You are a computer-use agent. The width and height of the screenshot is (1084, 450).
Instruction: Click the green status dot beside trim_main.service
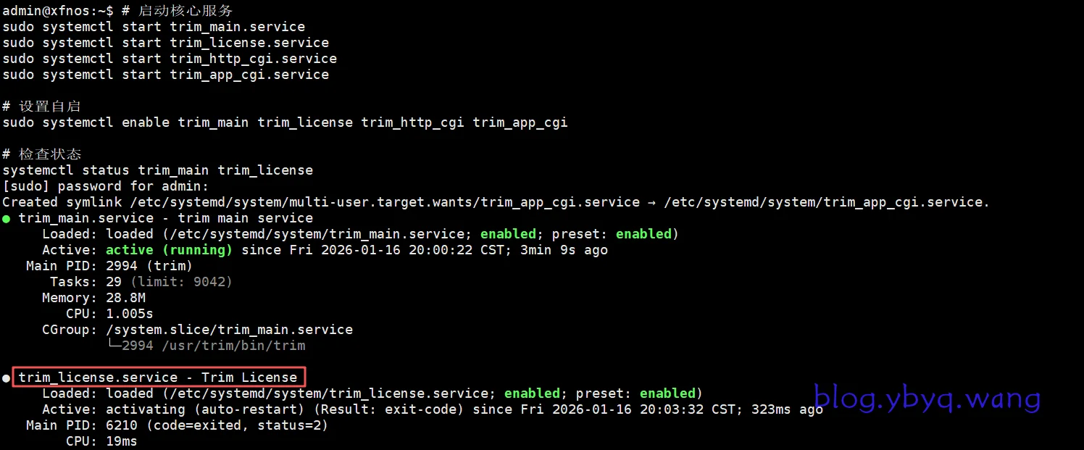tap(7, 219)
